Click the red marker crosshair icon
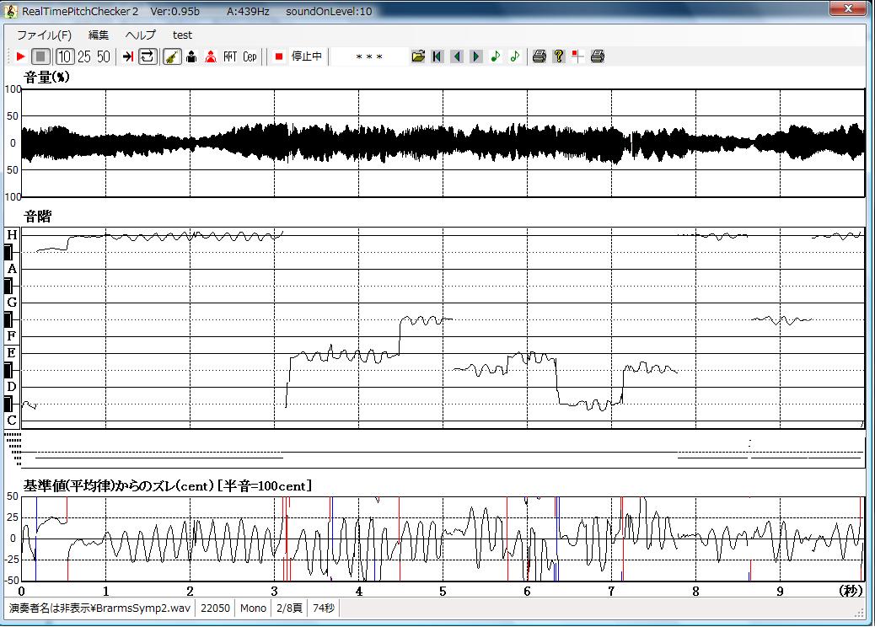The width and height of the screenshot is (875, 627). (x=577, y=56)
